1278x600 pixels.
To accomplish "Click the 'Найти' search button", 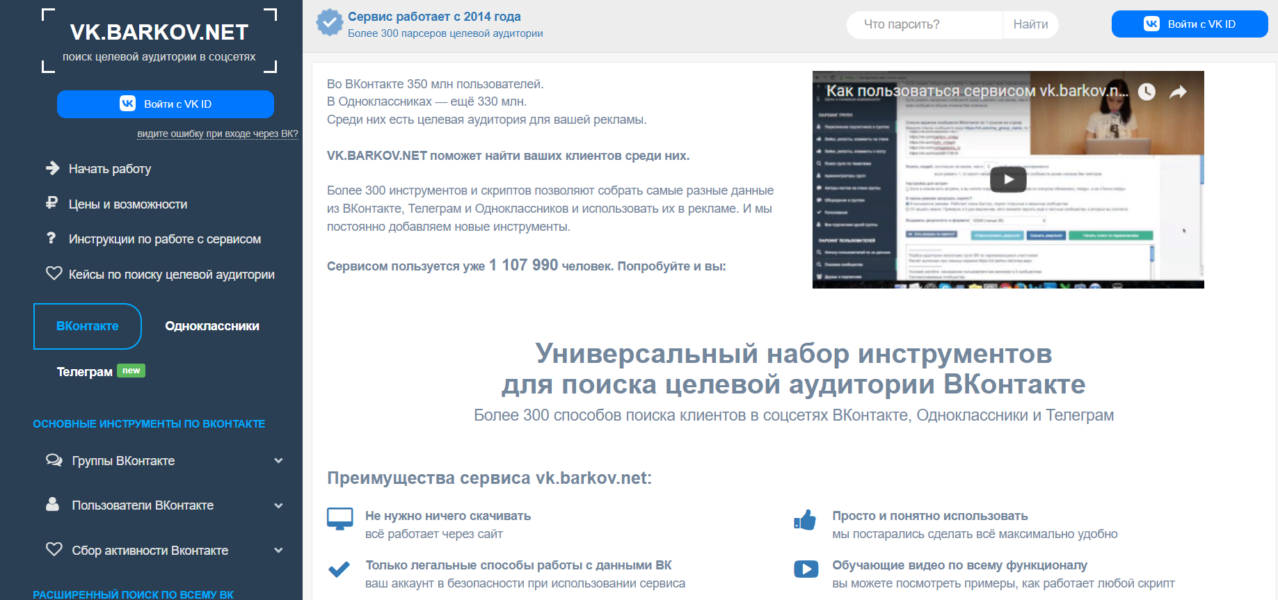I will pyautogui.click(x=1030, y=24).
